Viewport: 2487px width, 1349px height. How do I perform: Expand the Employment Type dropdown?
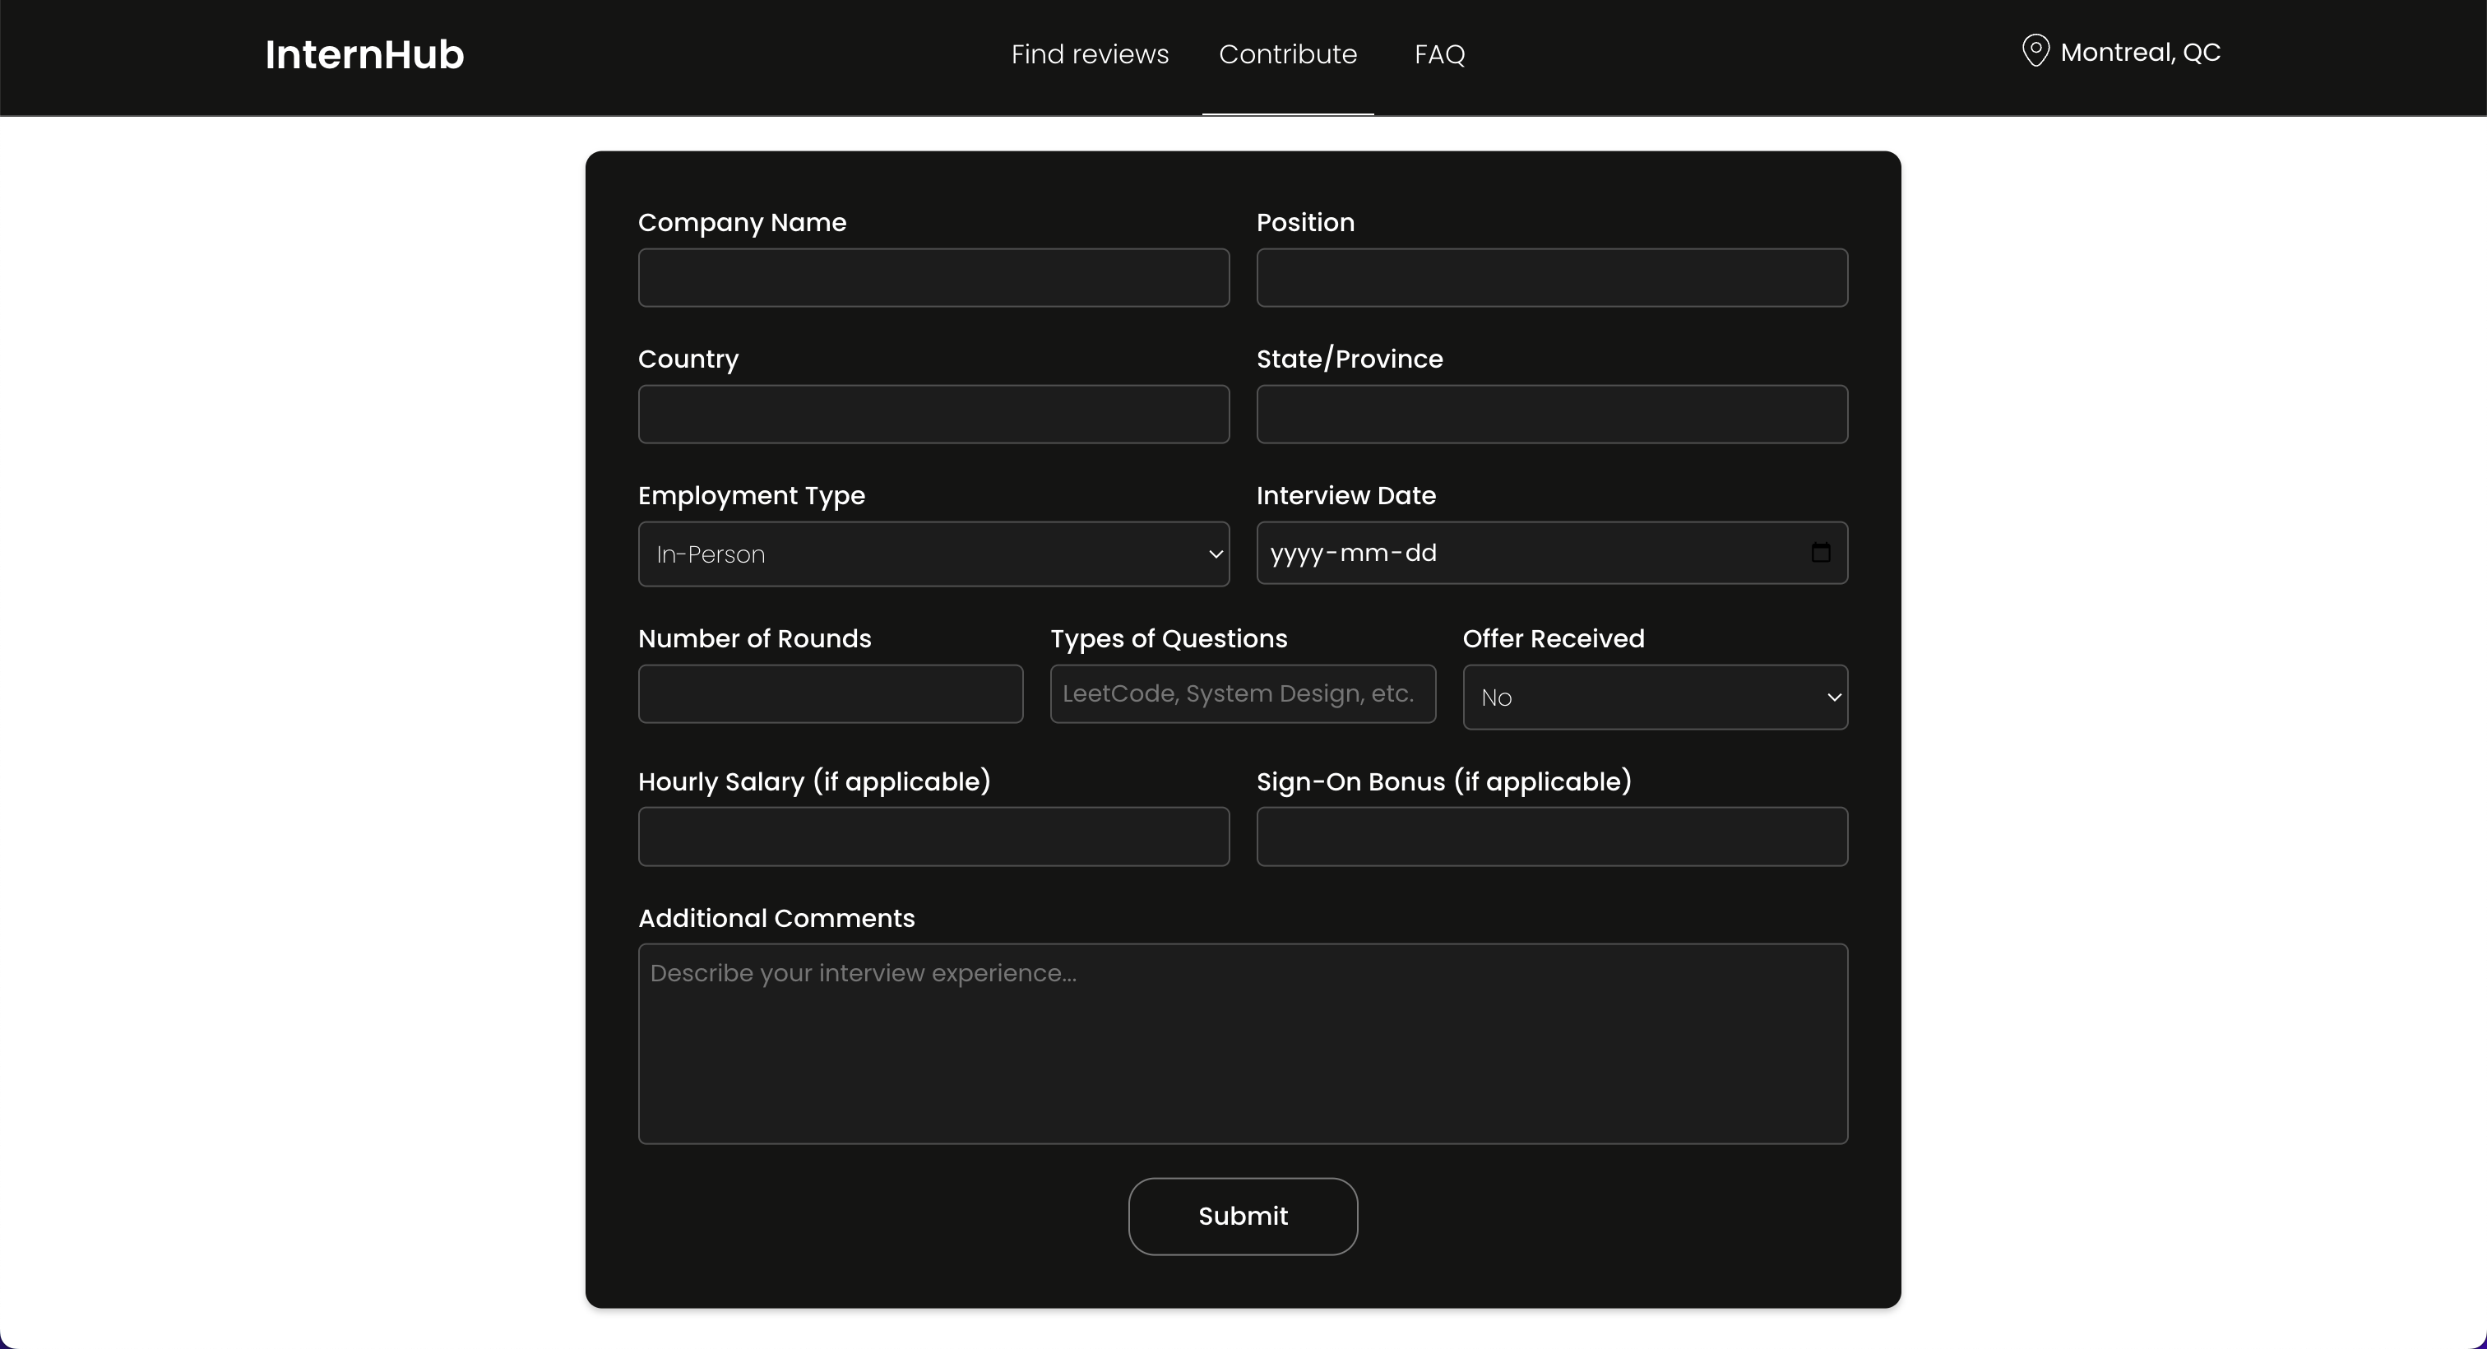[x=933, y=554]
